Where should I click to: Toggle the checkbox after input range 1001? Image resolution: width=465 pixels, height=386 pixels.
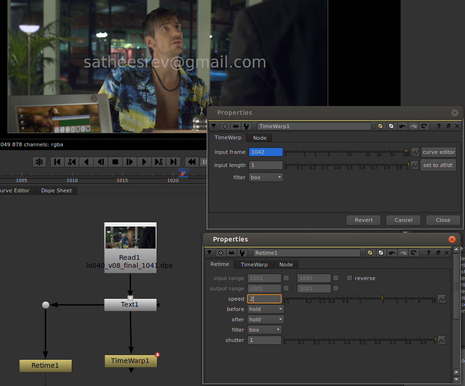286,278
